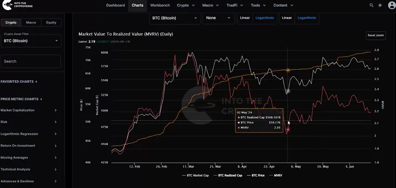Open the Crypto Asset Filter dropdown
This screenshot has width=396, height=188.
click(31, 41)
